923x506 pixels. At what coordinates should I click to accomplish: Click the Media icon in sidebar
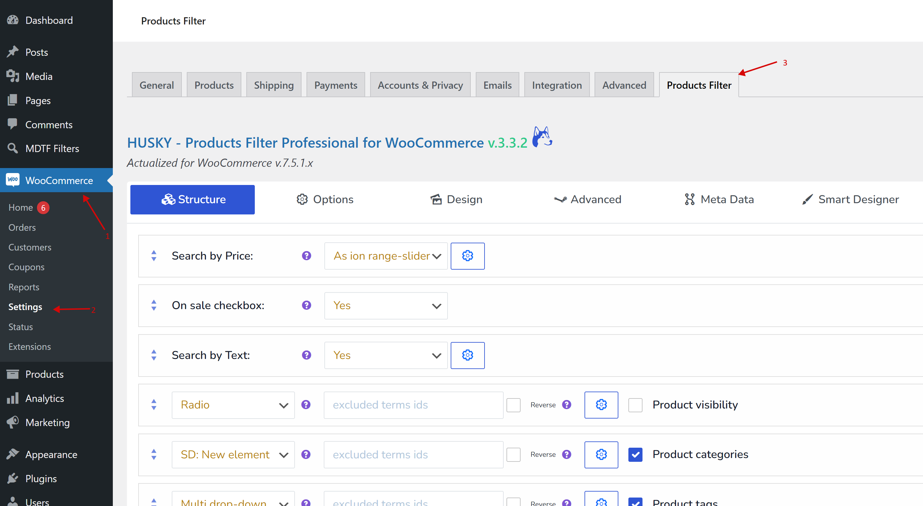[x=13, y=76]
